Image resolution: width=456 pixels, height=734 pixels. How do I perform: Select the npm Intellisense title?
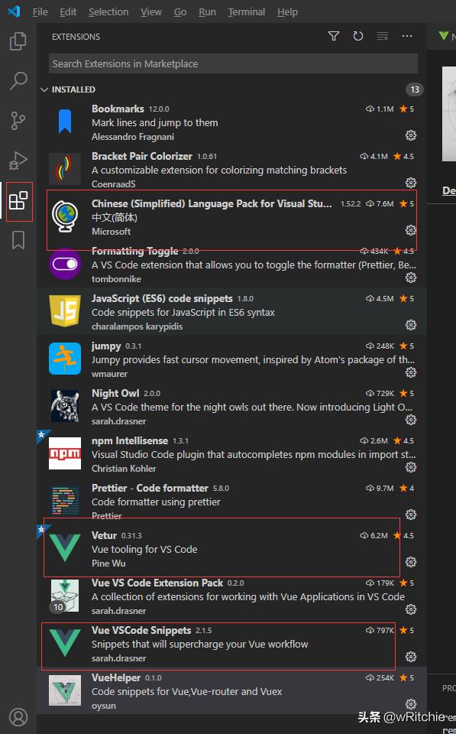coord(130,440)
